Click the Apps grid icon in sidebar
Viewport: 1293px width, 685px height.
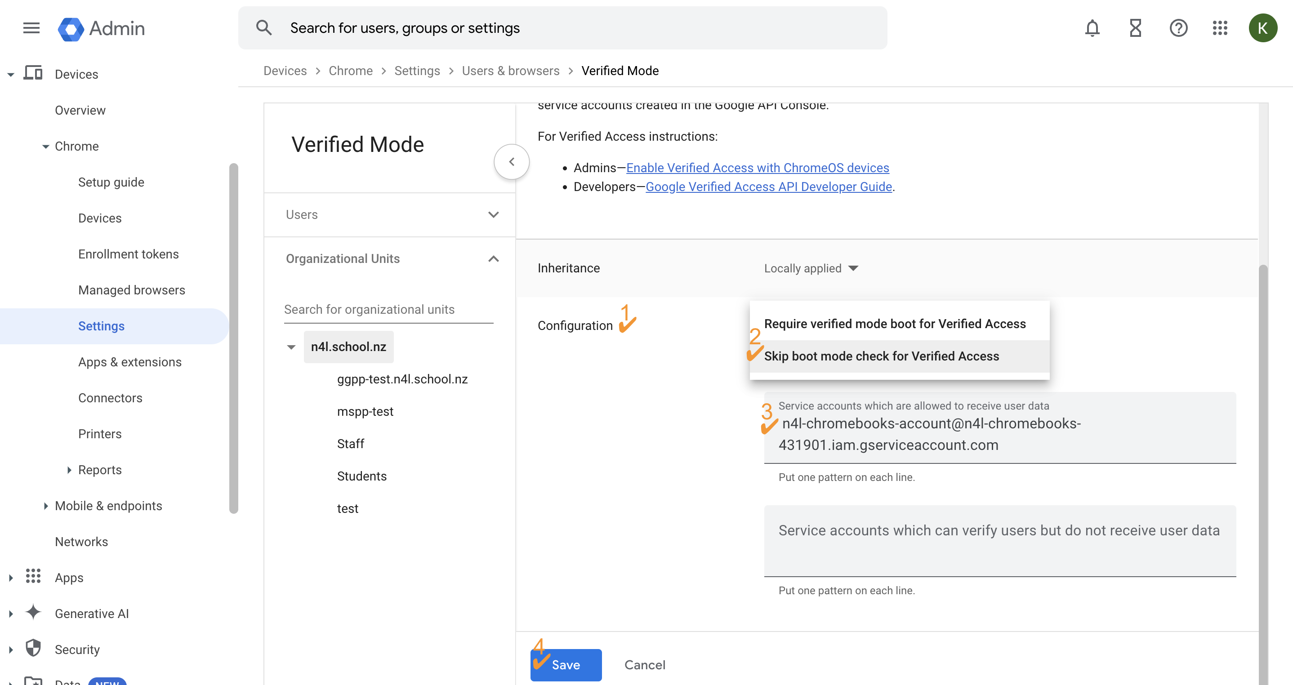[33, 577]
